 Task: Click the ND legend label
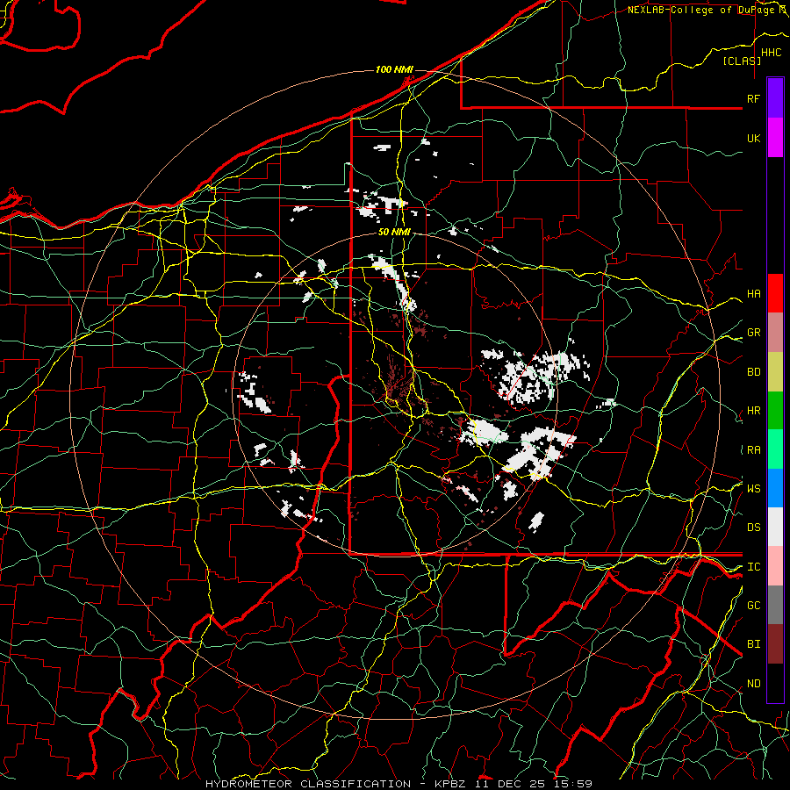point(754,683)
